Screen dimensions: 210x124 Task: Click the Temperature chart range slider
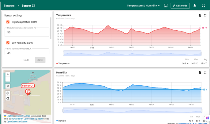click(x=132, y=54)
